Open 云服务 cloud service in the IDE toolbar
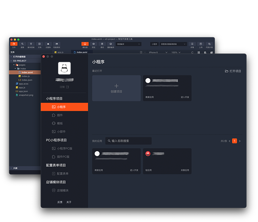Viewport: 258px width, 222px height. [x=48, y=44]
